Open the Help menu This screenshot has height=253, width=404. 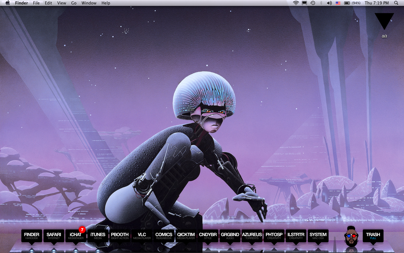[x=106, y=3]
